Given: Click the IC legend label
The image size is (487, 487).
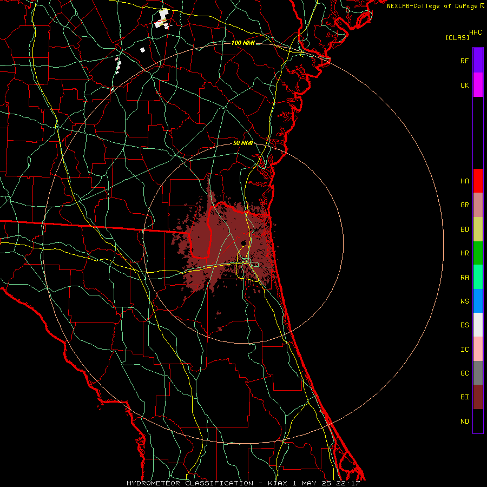Looking at the screenshot, I should click(464, 350).
